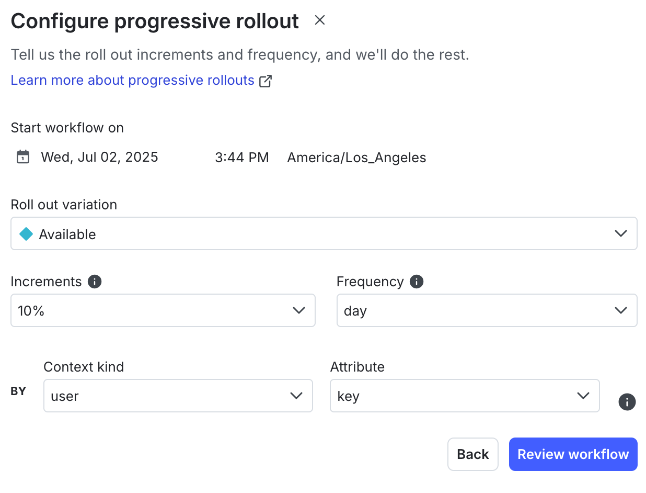Open the Roll out variation dropdown

coord(324,234)
